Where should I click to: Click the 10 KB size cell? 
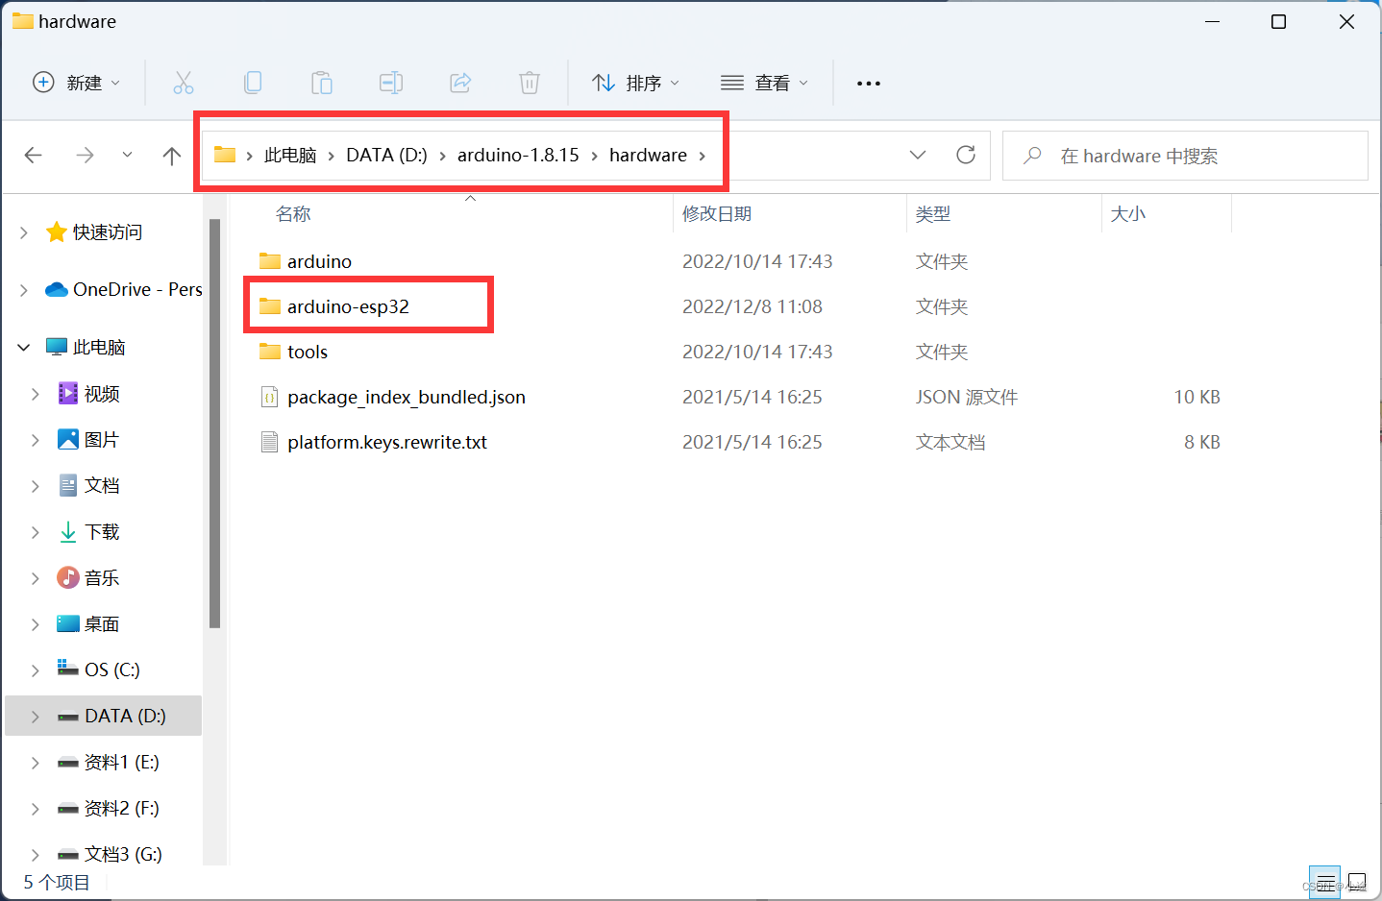pos(1197,397)
